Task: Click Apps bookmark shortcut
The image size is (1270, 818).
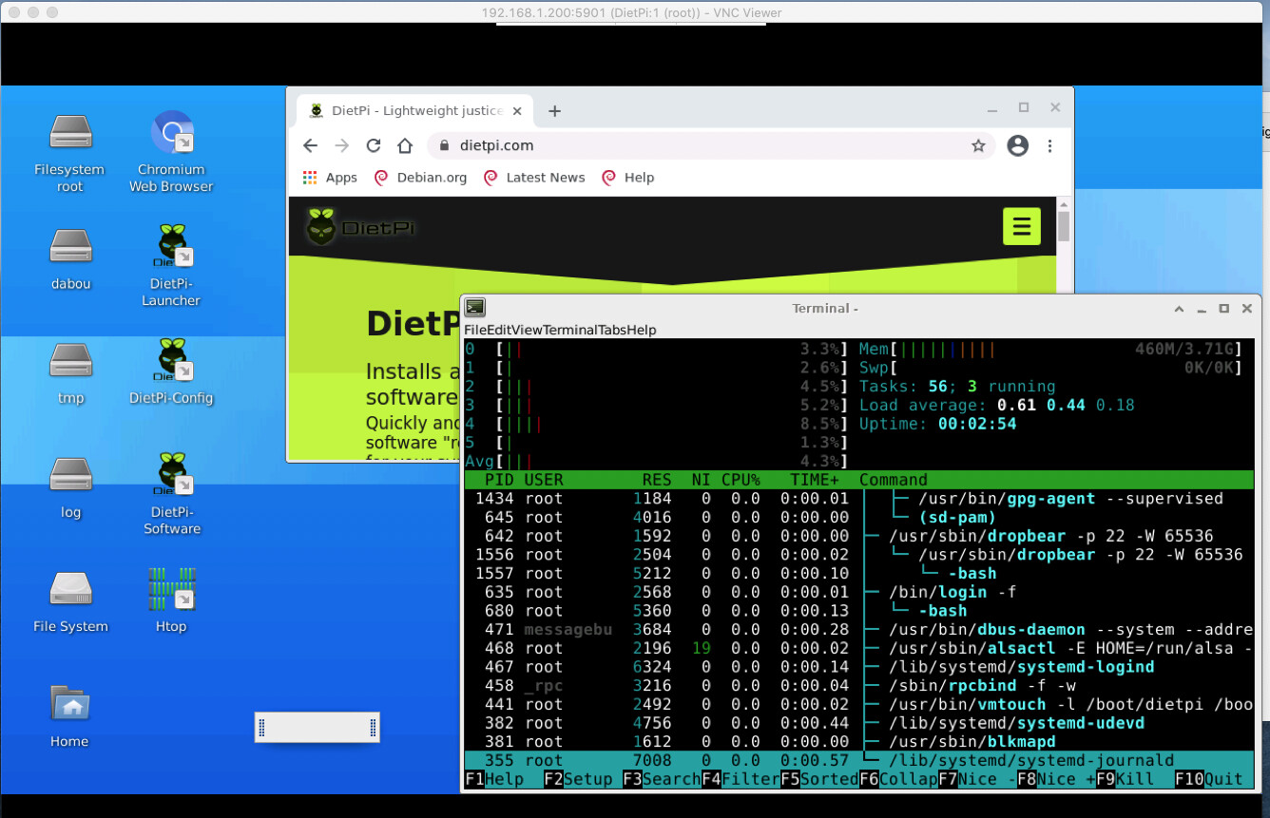Action: [x=330, y=178]
